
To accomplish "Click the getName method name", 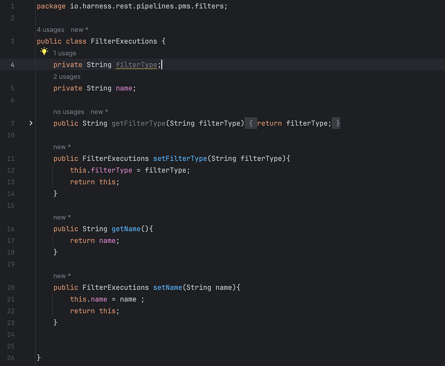I will (x=126, y=229).
